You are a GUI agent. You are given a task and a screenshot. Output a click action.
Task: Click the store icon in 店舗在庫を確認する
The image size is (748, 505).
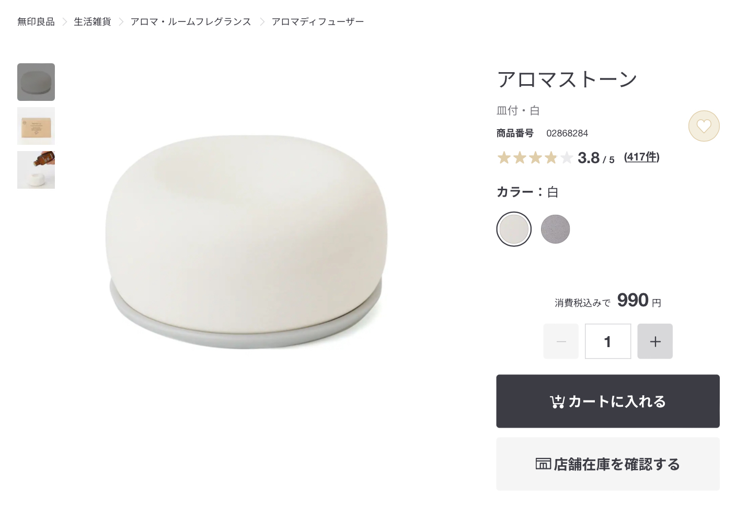pos(543,464)
